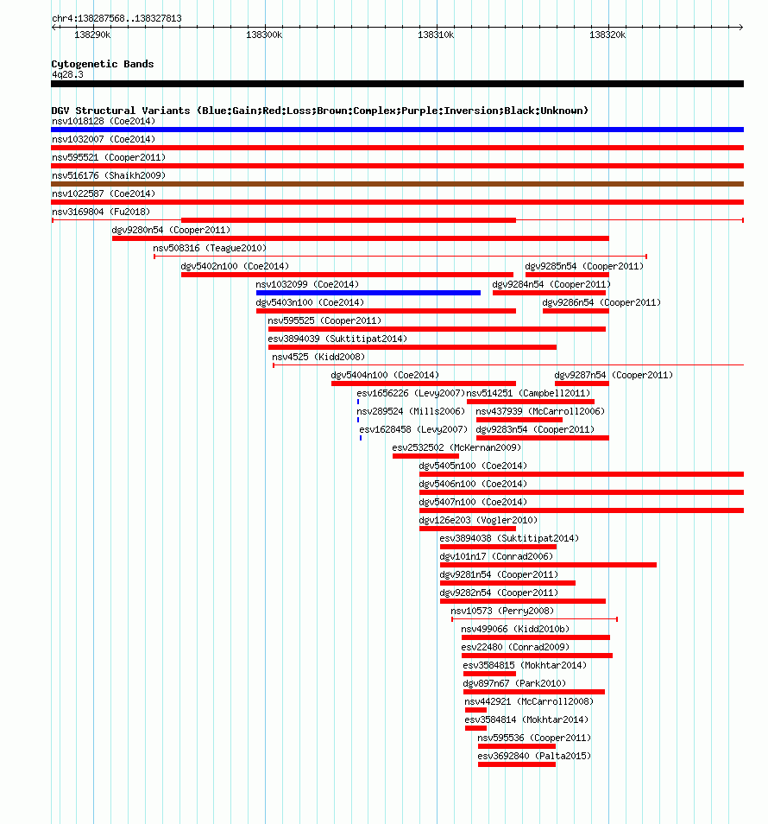This screenshot has width=768, height=824.
Task: Select dgv5405n100 (Coe2014) label
Action: [474, 466]
